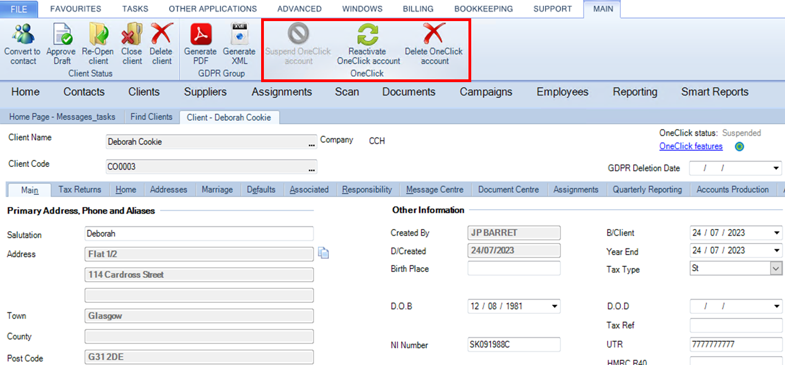Select the Quarterly Reporting tab
This screenshot has width=785, height=365.
coord(647,190)
